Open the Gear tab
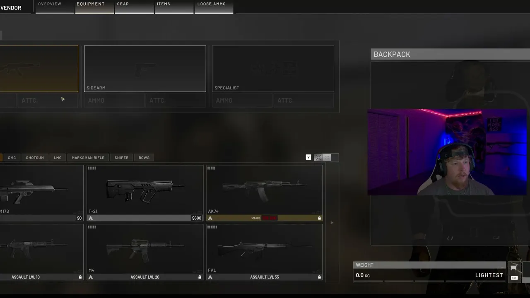Image resolution: width=530 pixels, height=298 pixels. coord(135,7)
